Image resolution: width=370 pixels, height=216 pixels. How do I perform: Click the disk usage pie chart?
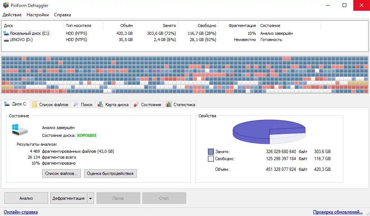pos(269,132)
